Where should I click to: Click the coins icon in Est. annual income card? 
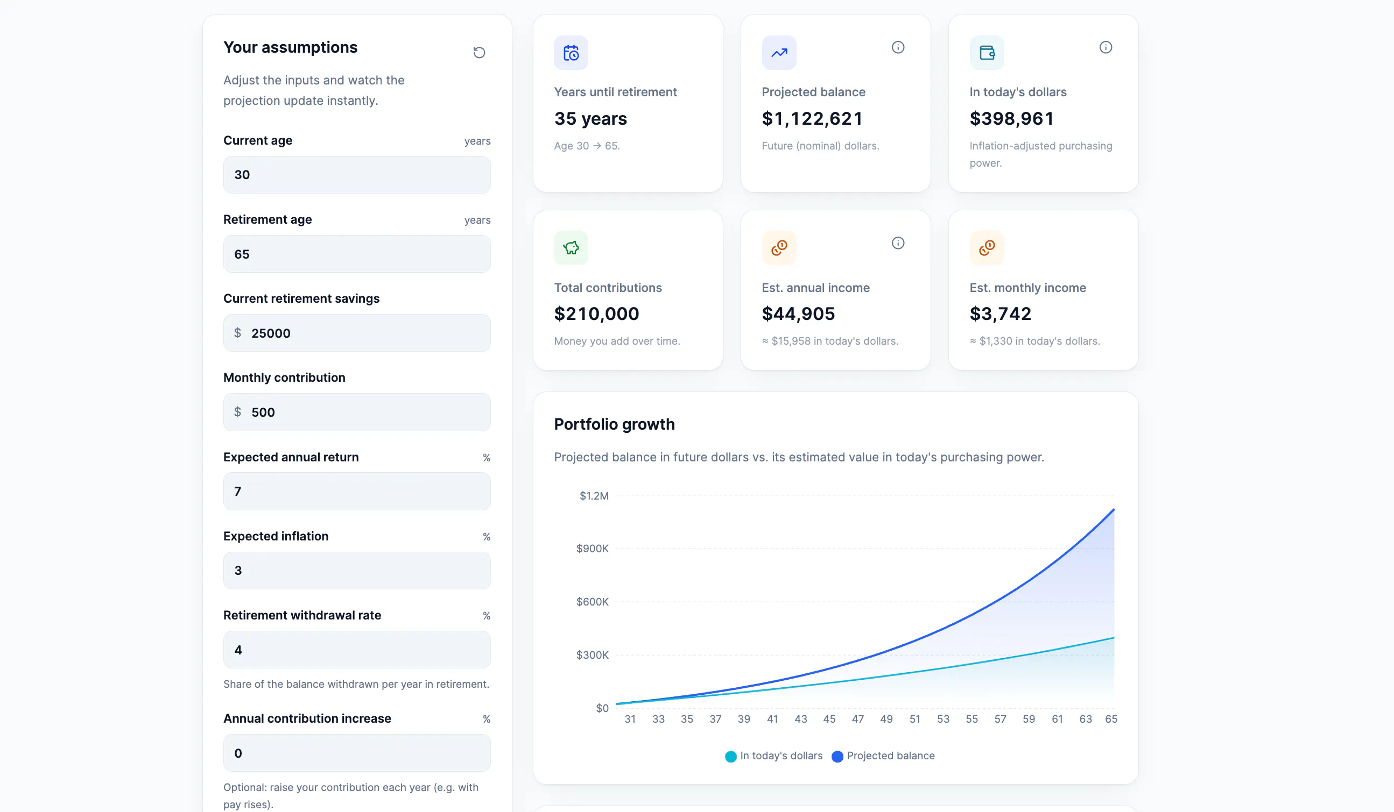[779, 248]
